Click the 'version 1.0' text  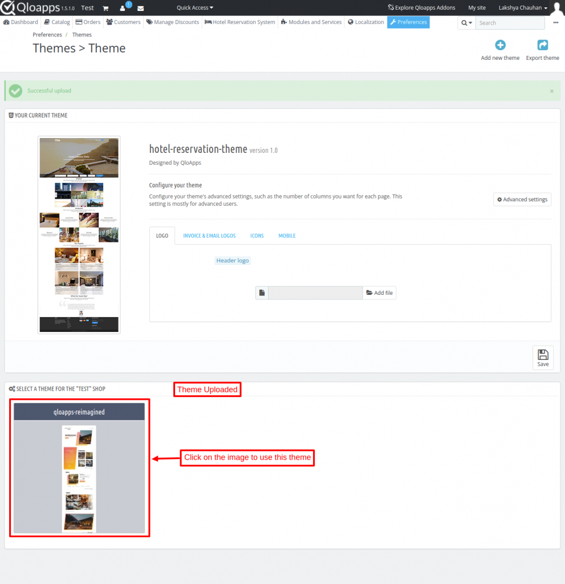pyautogui.click(x=263, y=151)
